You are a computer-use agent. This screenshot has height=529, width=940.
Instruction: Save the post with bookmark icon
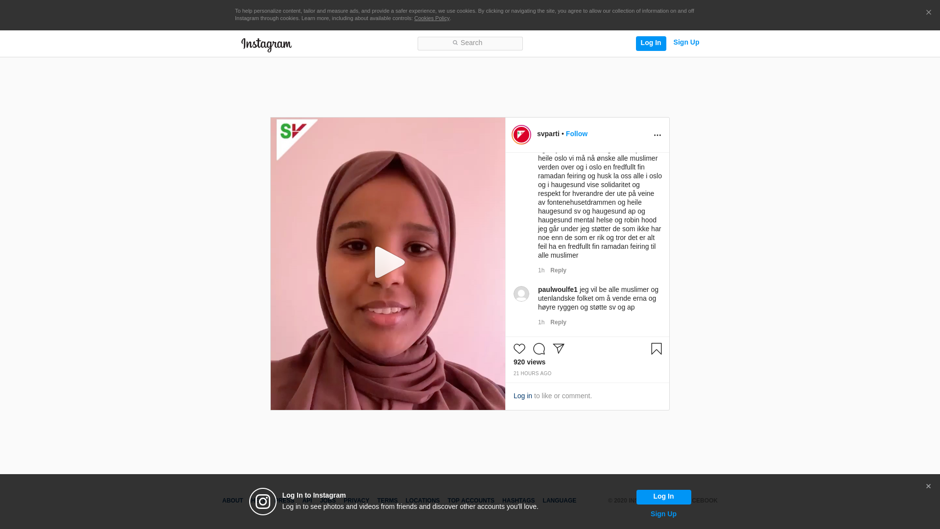[657, 349]
